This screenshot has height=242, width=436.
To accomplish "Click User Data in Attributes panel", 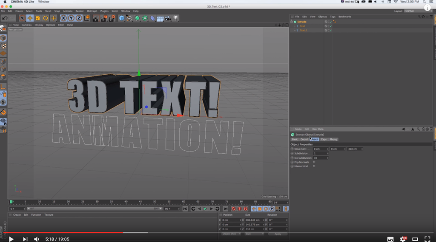I will [x=318, y=129].
